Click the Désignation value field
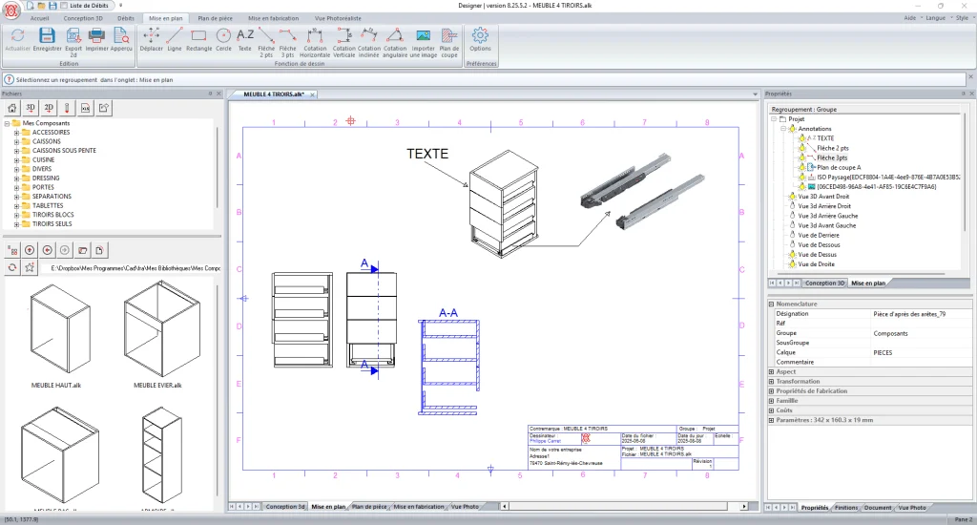 tap(921, 314)
